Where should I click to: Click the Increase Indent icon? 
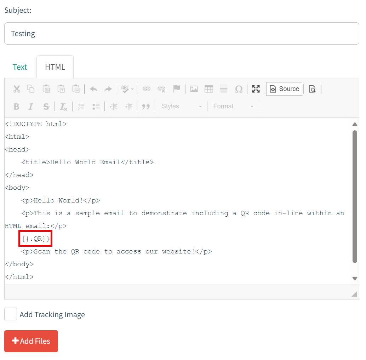pyautogui.click(x=128, y=107)
